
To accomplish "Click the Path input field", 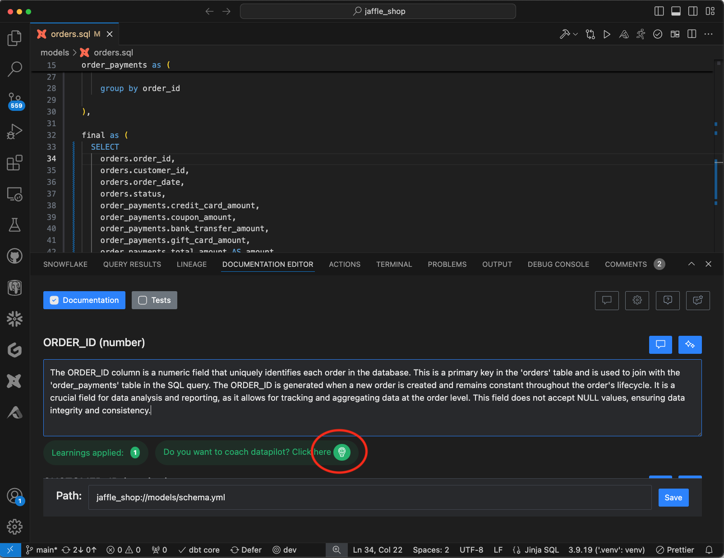I will (x=370, y=498).
